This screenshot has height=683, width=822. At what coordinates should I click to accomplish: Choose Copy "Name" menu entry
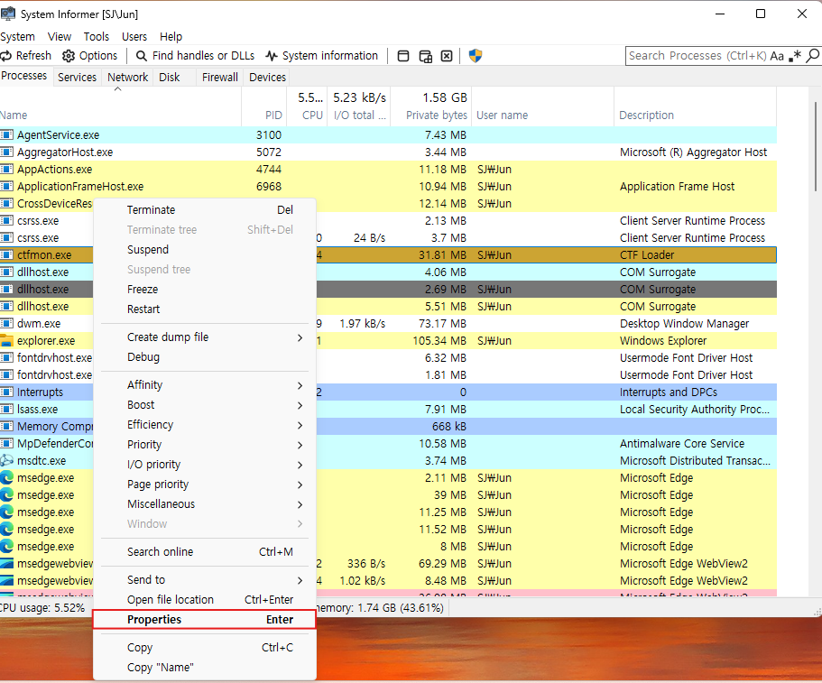point(205,668)
